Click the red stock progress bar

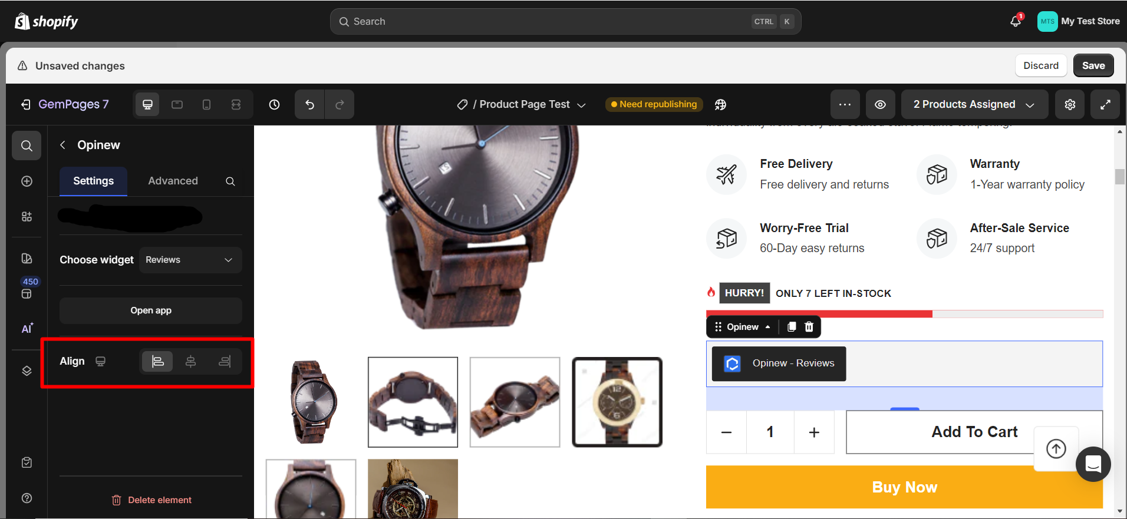click(x=819, y=314)
